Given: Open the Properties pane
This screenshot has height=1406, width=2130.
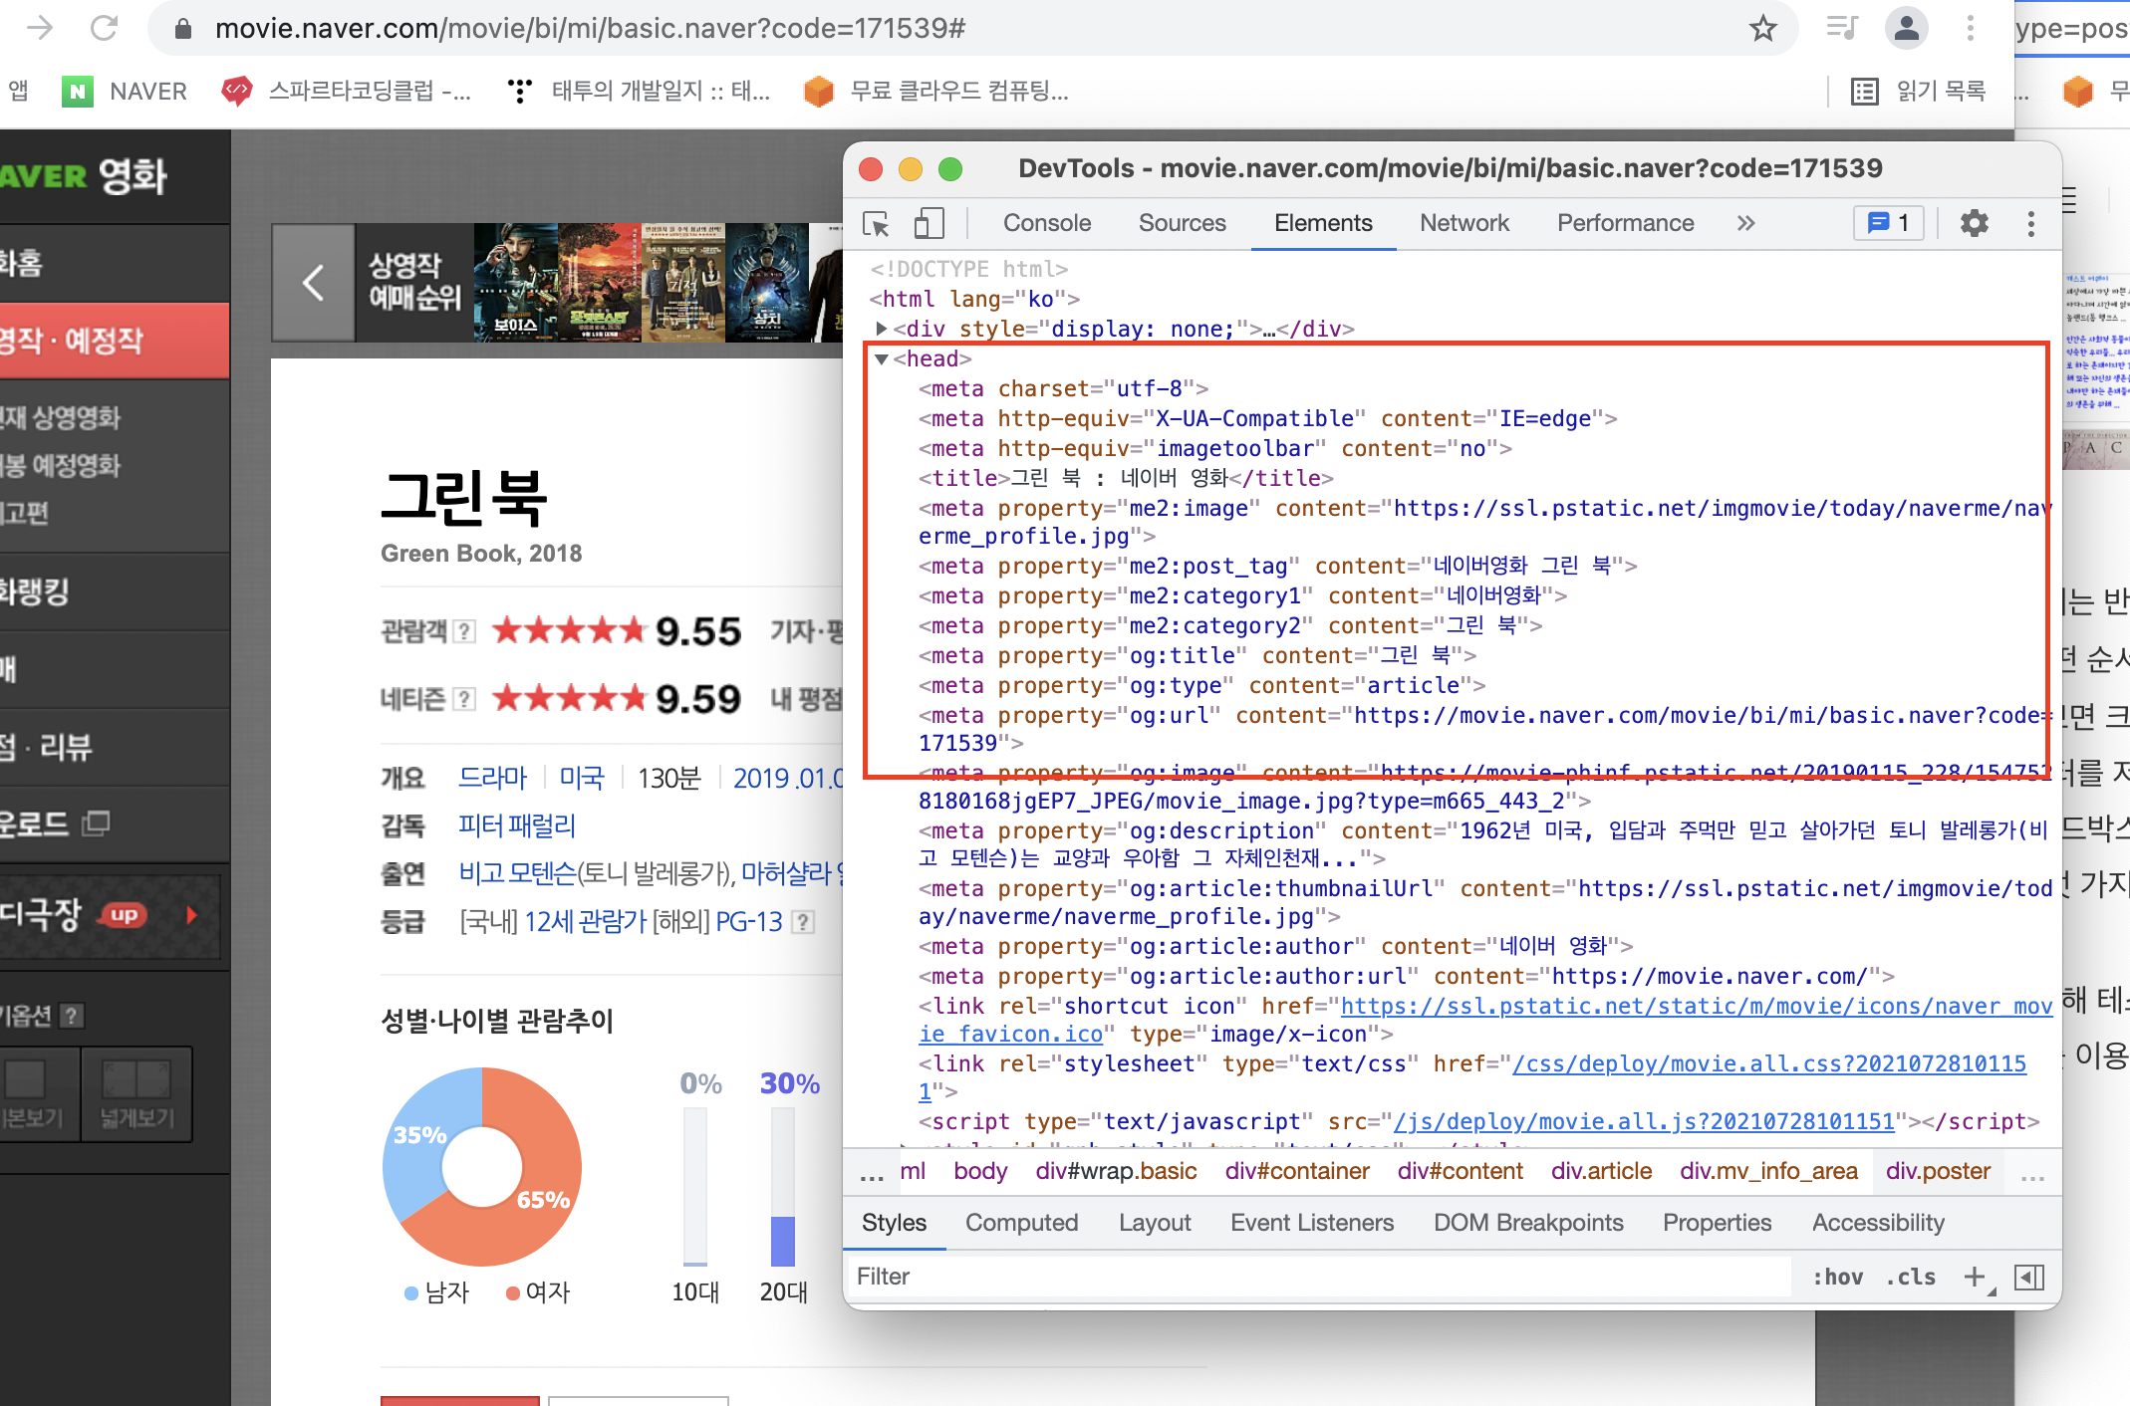Looking at the screenshot, I should pyautogui.click(x=1717, y=1223).
